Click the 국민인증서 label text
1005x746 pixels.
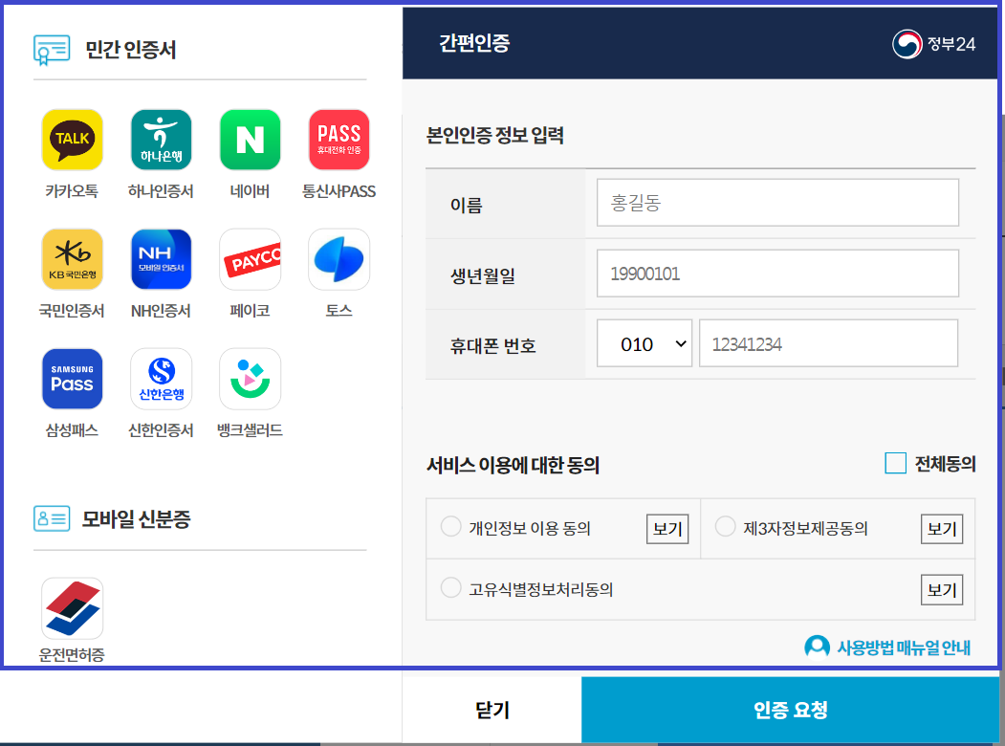pos(72,311)
